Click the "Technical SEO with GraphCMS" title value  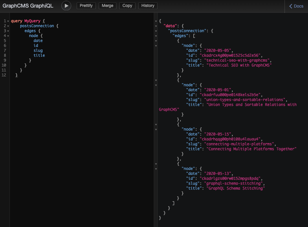[x=239, y=65]
